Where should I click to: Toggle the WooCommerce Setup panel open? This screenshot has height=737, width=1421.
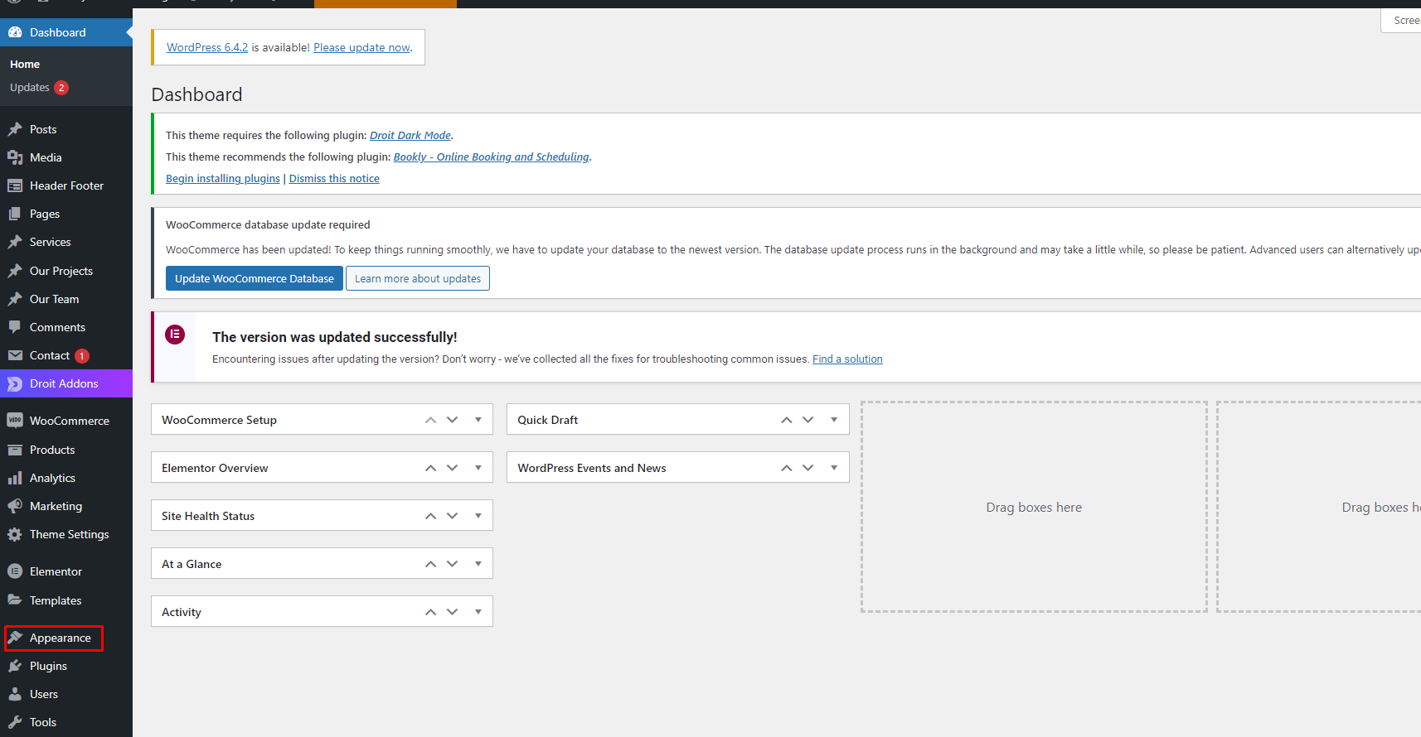[x=478, y=420]
